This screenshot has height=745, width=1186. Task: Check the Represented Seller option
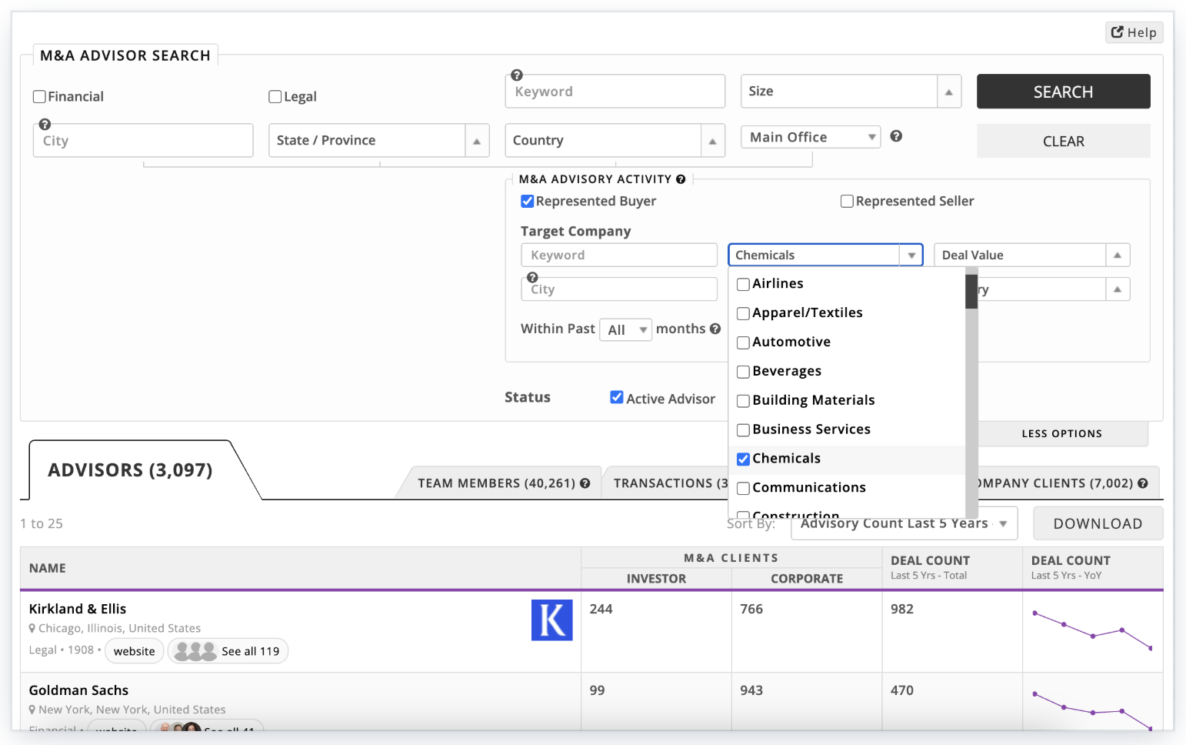tap(847, 202)
